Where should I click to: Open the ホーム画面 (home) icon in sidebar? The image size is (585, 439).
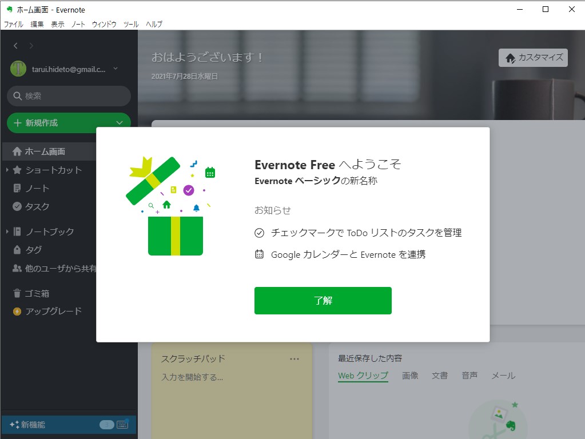(18, 151)
